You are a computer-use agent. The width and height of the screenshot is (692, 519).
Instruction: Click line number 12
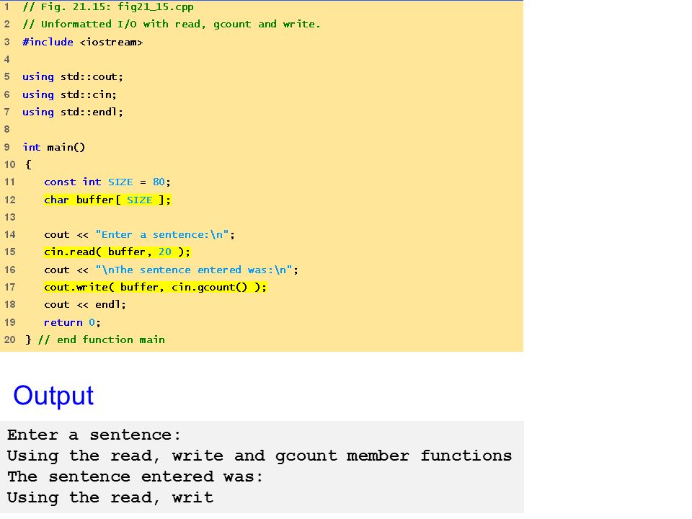click(x=9, y=200)
